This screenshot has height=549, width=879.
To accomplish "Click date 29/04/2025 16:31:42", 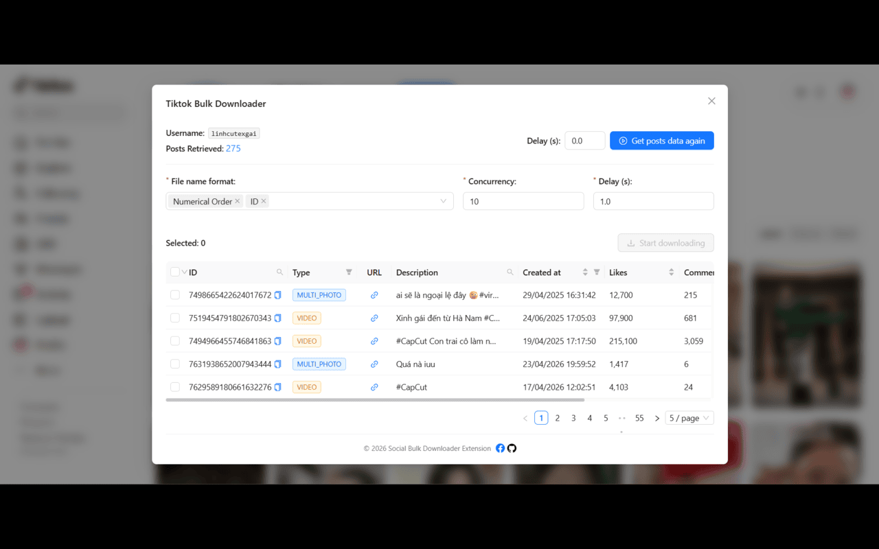I will click(559, 295).
